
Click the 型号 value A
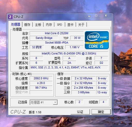pyautogui.click(x=69, y=58)
